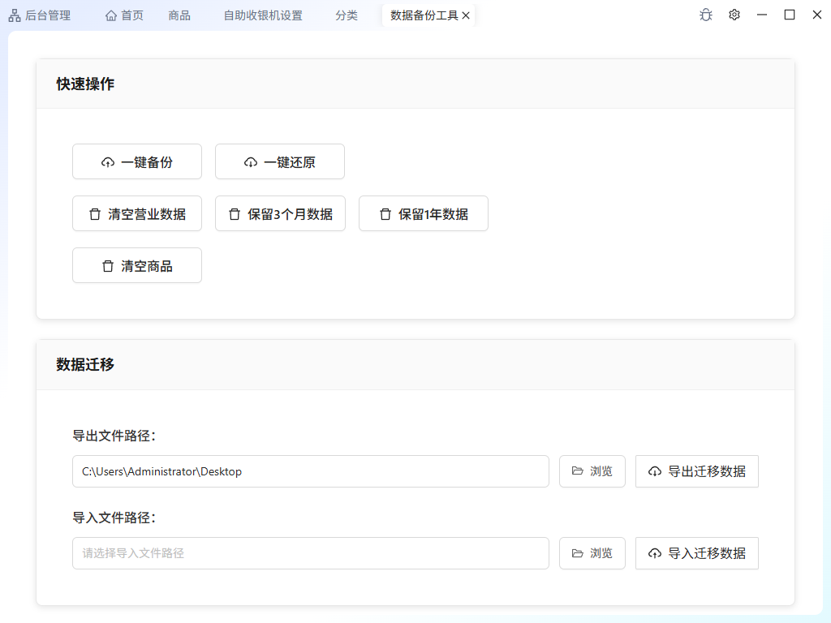Open the 自助收银机设置 tab

coord(263,15)
